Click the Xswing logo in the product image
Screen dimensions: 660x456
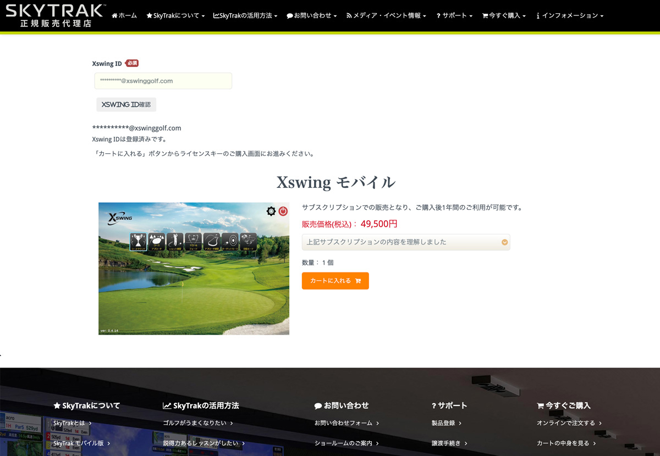120,218
